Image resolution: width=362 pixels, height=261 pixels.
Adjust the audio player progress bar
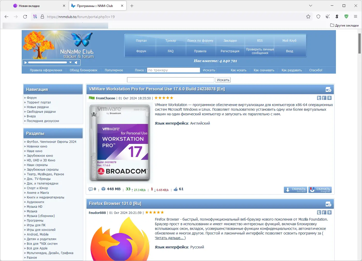tap(48, 63)
